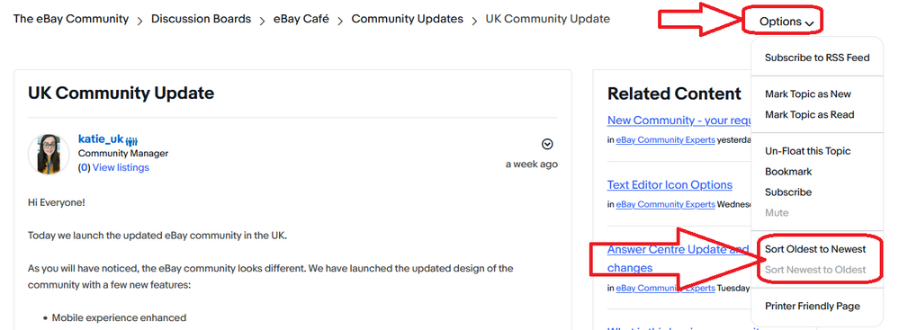Click UK Community Update breadcrumb text
This screenshot has width=899, height=330.
coord(547,19)
